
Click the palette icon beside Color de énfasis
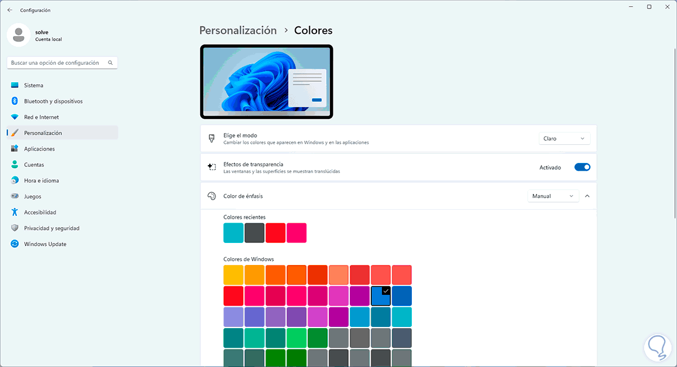[212, 196]
